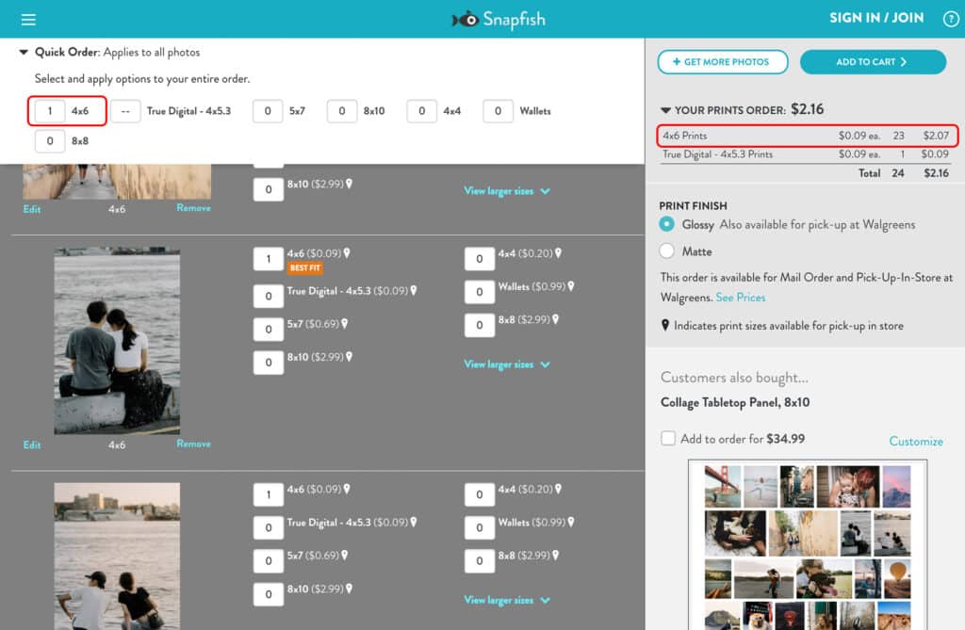Click pickup pin icon beside 4x4 ($0.20)
This screenshot has width=965, height=630.
(x=558, y=253)
